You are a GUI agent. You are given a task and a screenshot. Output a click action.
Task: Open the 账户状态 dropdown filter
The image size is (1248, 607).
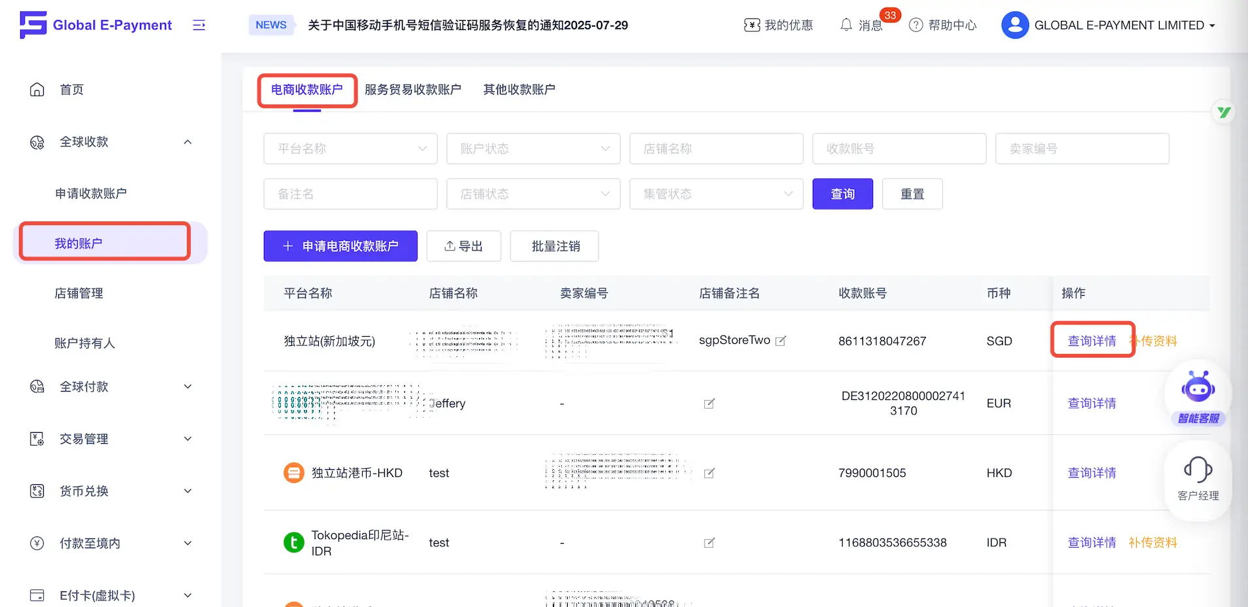533,149
